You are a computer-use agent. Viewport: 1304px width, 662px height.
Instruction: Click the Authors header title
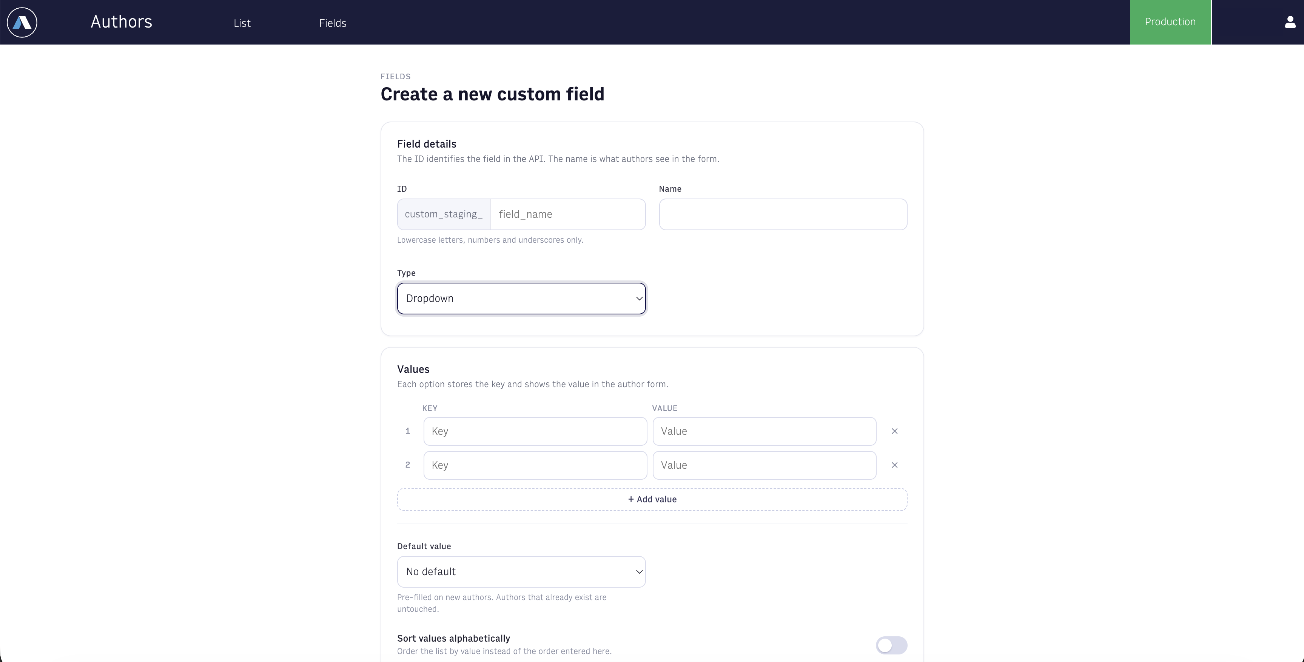pyautogui.click(x=122, y=22)
